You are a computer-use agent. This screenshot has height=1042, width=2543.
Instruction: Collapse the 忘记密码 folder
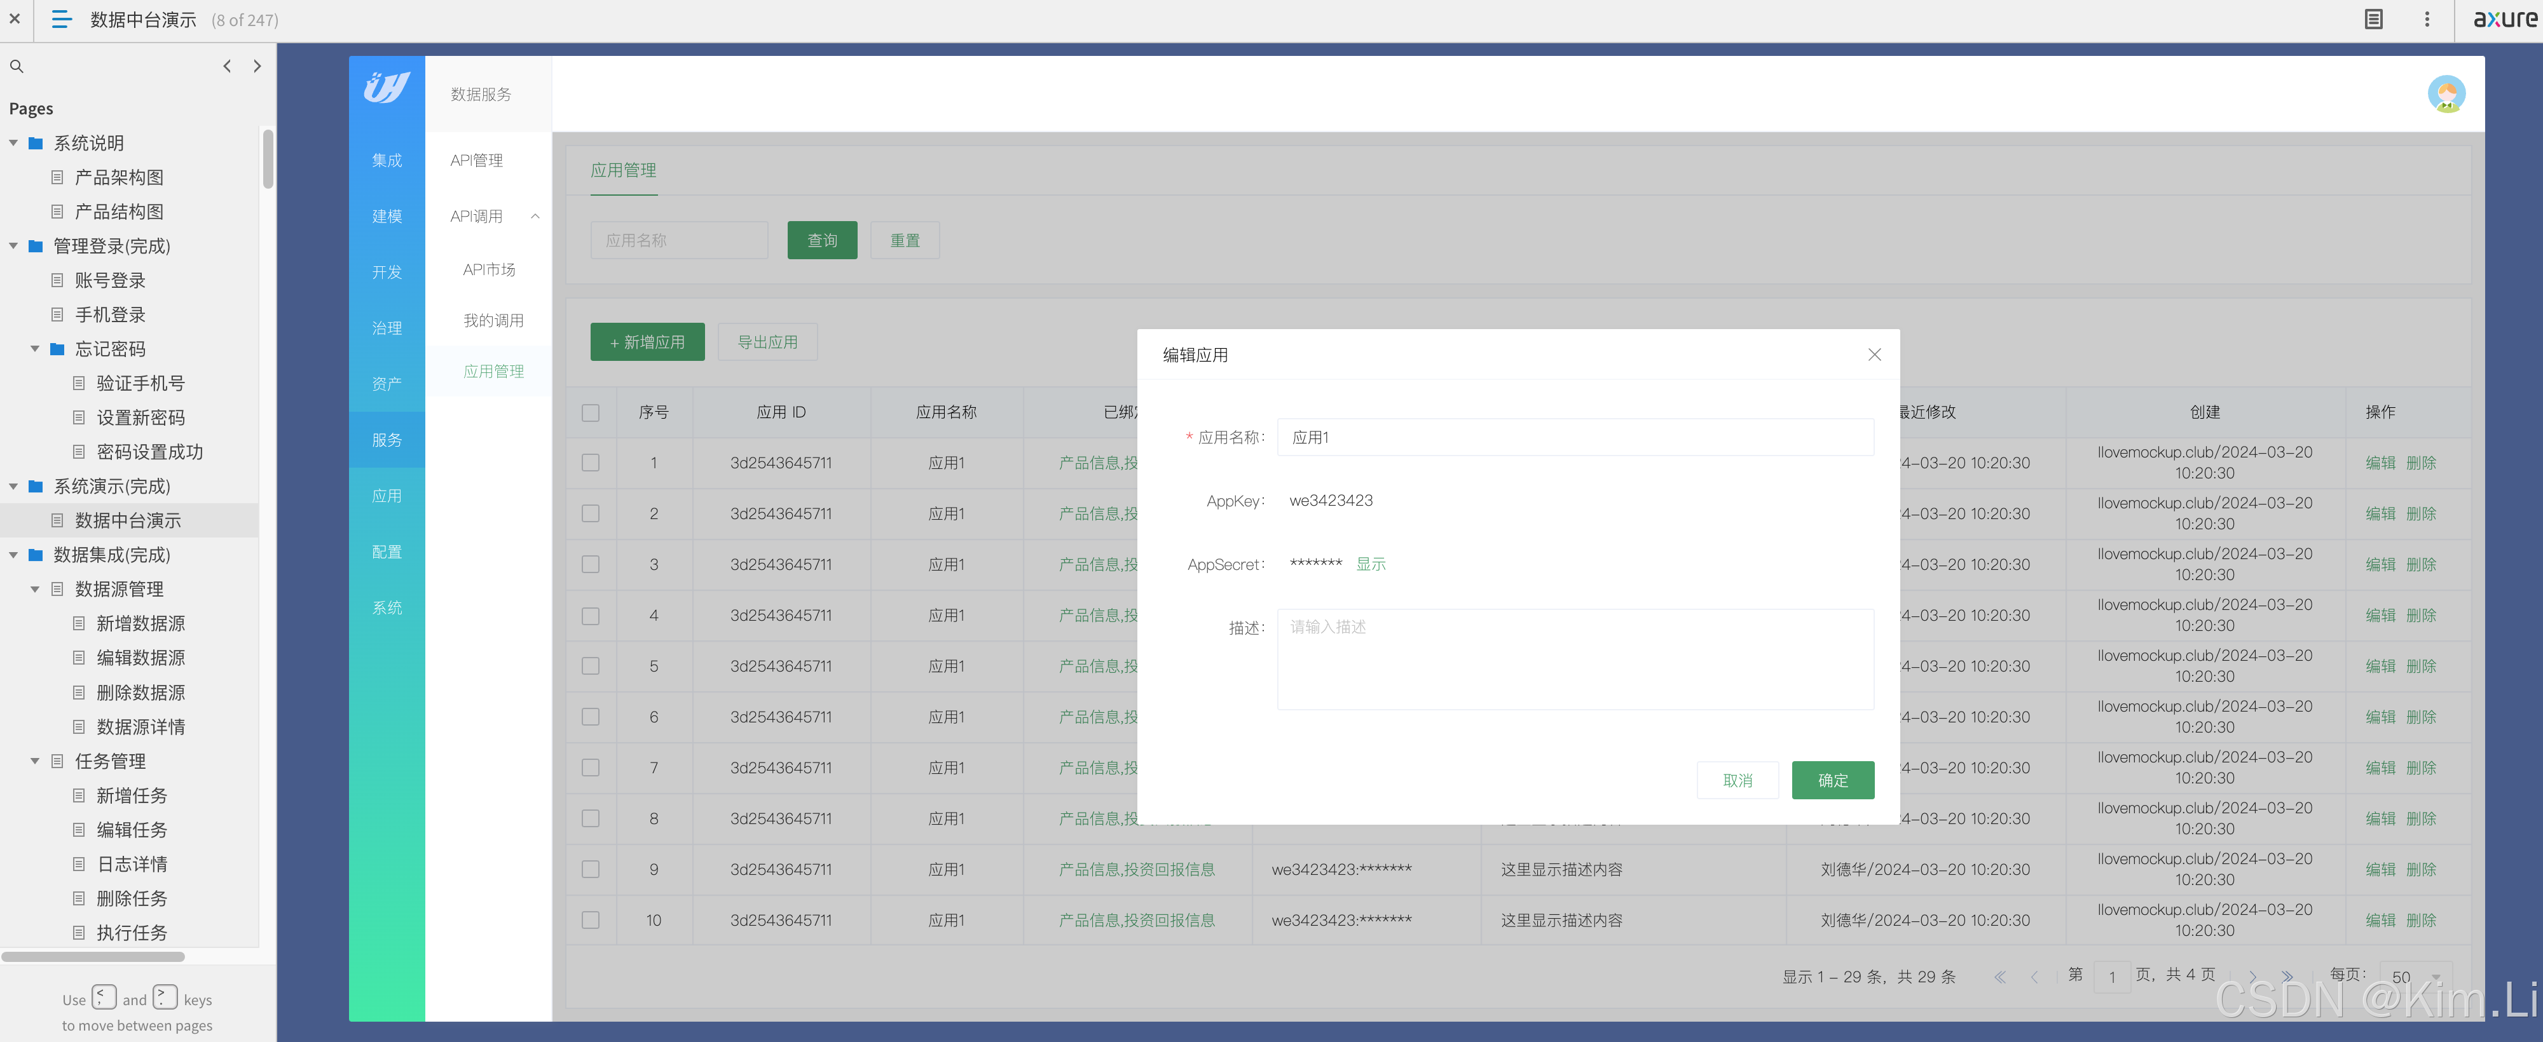click(x=34, y=349)
